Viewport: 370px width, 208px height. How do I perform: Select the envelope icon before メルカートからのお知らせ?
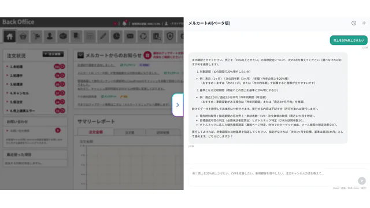(x=80, y=55)
